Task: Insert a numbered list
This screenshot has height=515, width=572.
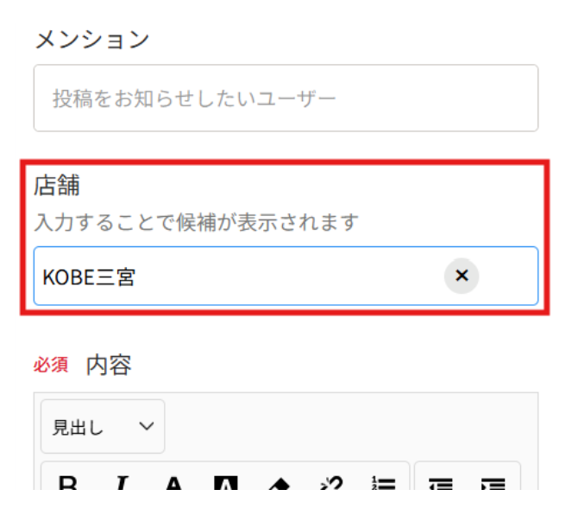Action: click(x=383, y=483)
